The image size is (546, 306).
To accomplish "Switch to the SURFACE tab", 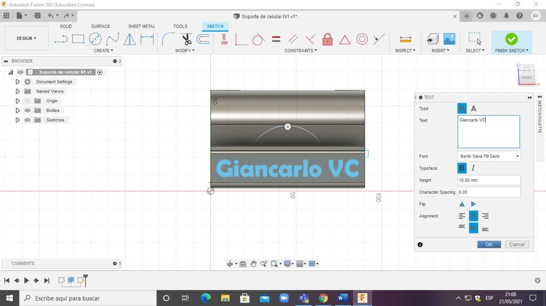I will point(100,26).
